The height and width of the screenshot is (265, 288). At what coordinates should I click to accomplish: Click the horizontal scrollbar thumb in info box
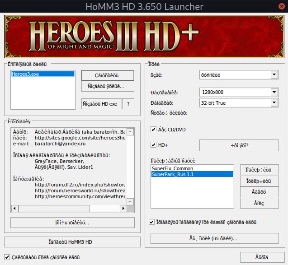pos(54,208)
